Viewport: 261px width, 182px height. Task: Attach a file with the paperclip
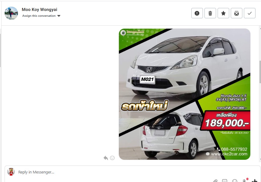tap(215, 181)
